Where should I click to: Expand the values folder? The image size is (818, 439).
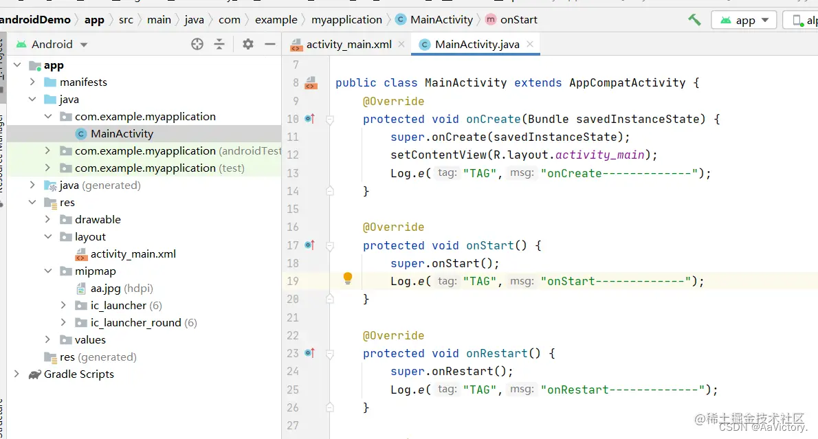click(48, 340)
